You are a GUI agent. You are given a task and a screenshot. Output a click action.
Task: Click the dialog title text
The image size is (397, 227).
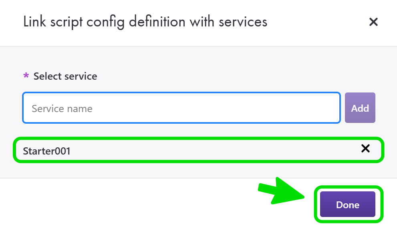(x=145, y=22)
